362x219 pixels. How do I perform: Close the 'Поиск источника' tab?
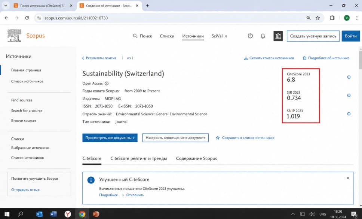[x=71, y=6]
